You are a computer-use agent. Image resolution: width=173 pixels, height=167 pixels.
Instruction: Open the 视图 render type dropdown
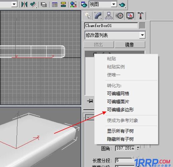pos(114,4)
